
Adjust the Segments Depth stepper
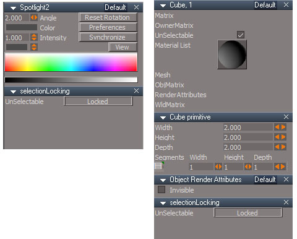280,167
